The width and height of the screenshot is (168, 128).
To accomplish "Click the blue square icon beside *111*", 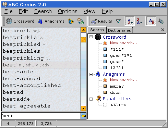I will [x=105, y=49].
